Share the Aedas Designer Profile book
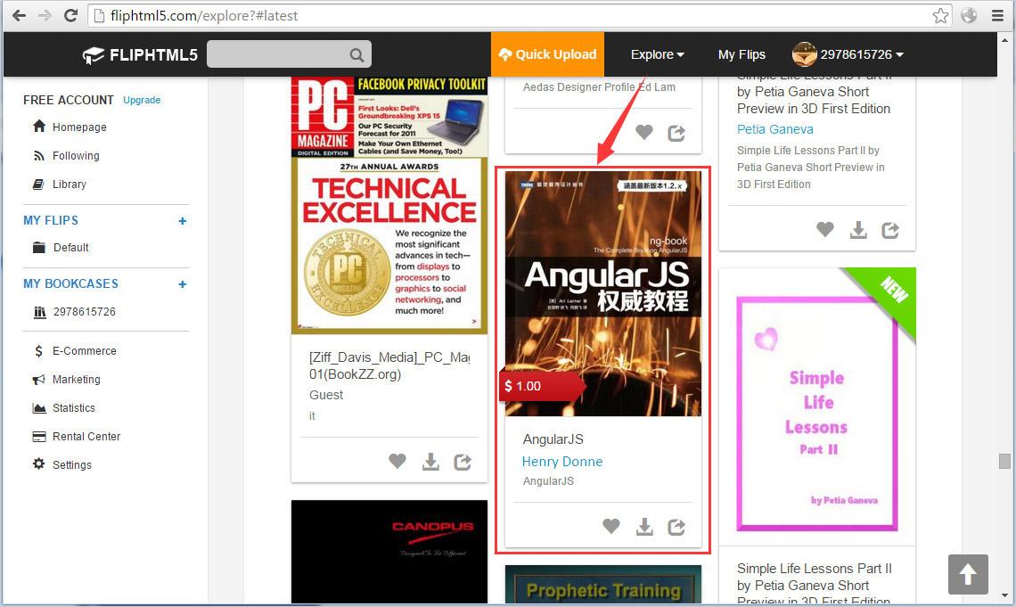This screenshot has height=607, width=1016. pyautogui.click(x=676, y=133)
